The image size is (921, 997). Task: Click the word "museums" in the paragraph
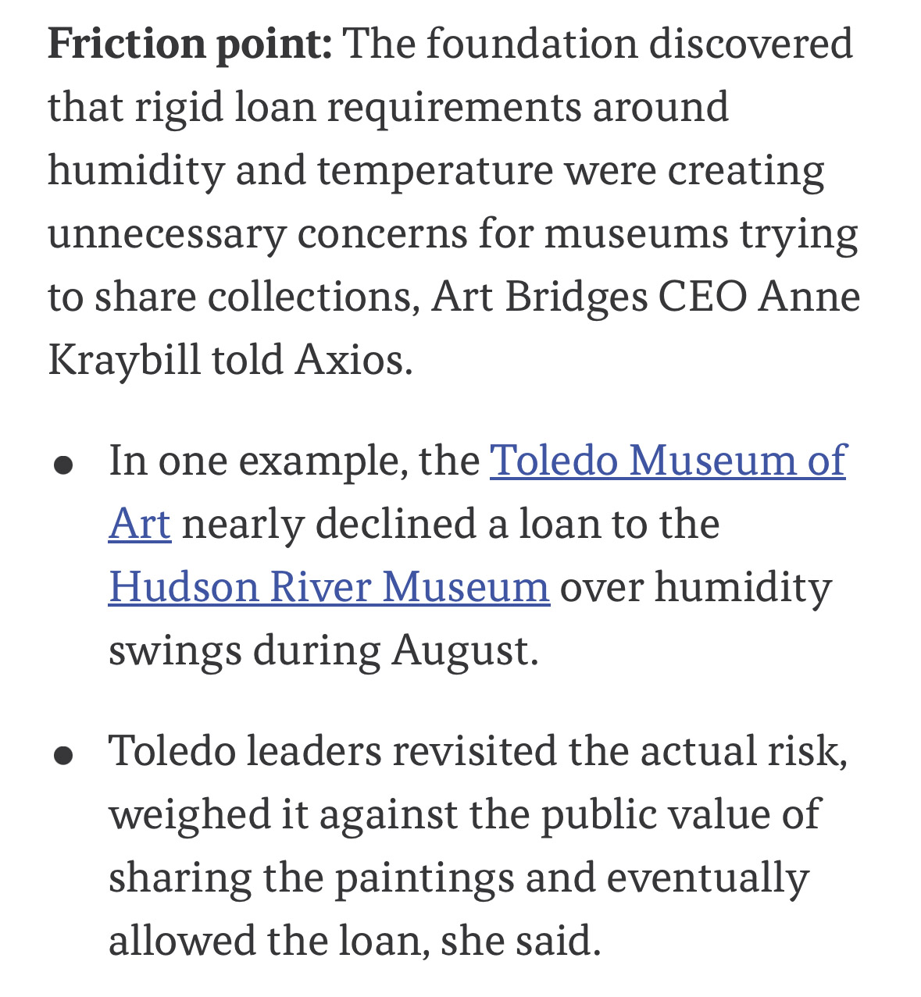(636, 234)
